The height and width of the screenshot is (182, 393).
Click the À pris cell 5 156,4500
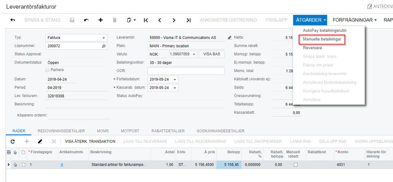(x=203, y=165)
